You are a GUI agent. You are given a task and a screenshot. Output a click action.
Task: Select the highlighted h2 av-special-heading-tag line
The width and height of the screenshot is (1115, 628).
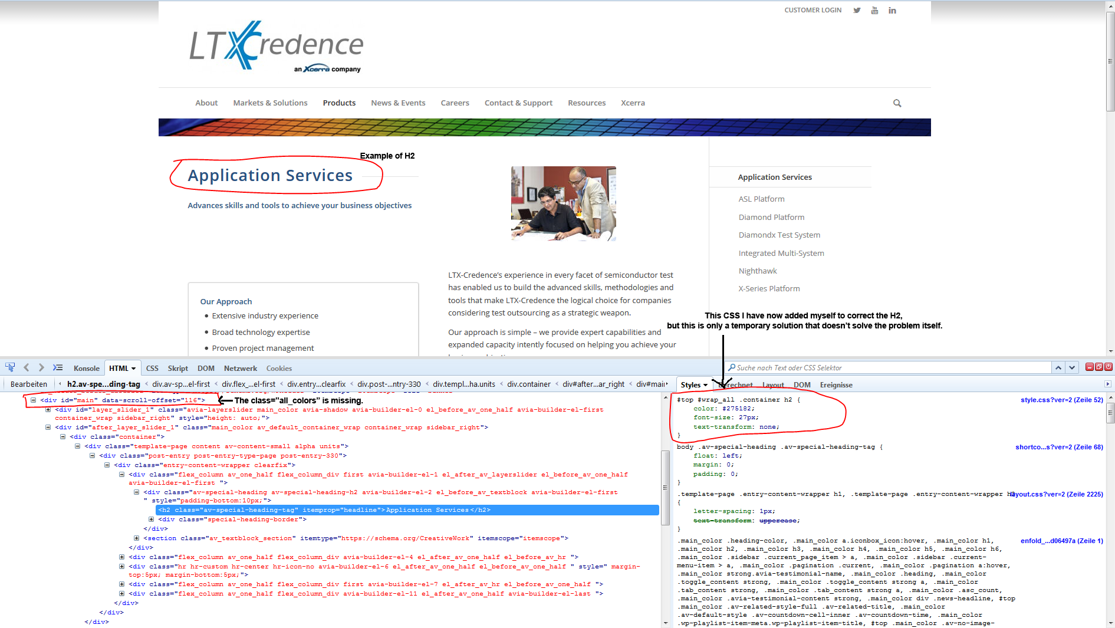coord(407,509)
